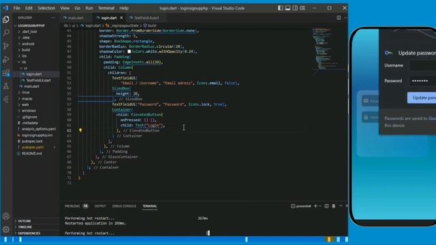The image size is (436, 245).
Task: Open the Customize Layout icon
Action: click(302, 8)
